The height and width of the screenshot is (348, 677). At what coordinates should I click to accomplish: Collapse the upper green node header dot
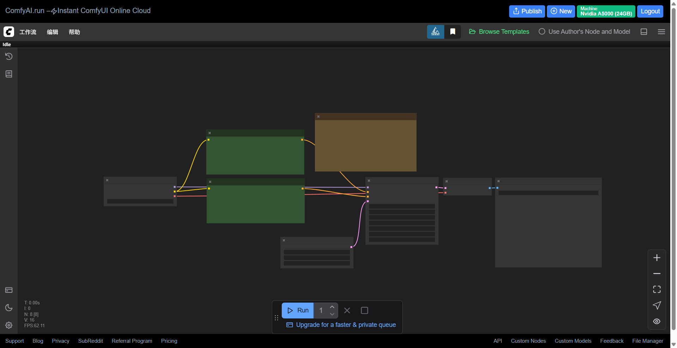[210, 133]
